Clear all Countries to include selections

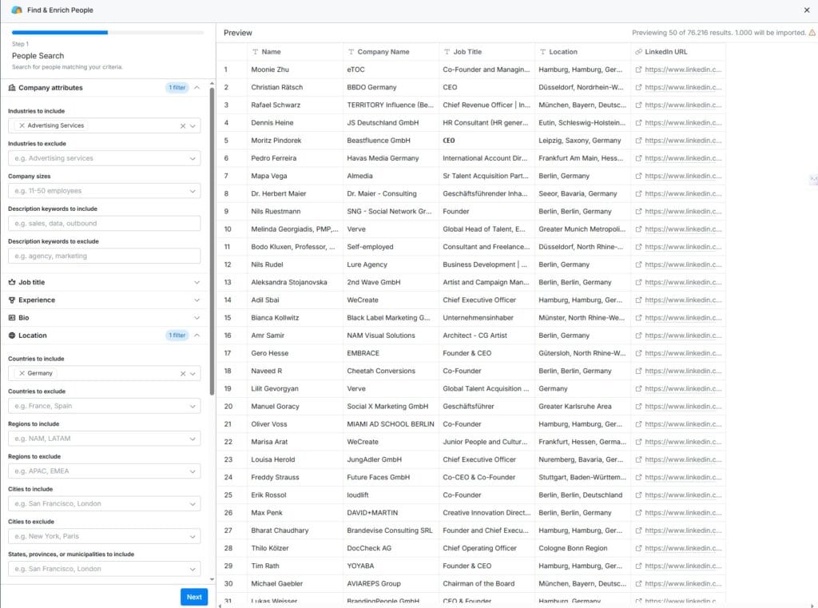[183, 374]
